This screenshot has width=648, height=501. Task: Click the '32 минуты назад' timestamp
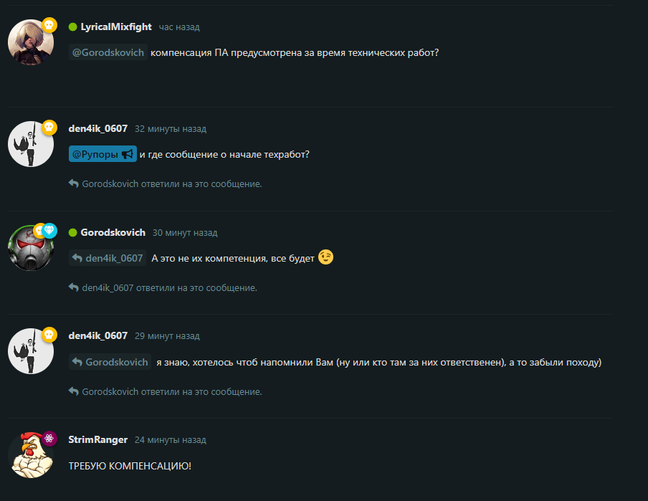[171, 129]
